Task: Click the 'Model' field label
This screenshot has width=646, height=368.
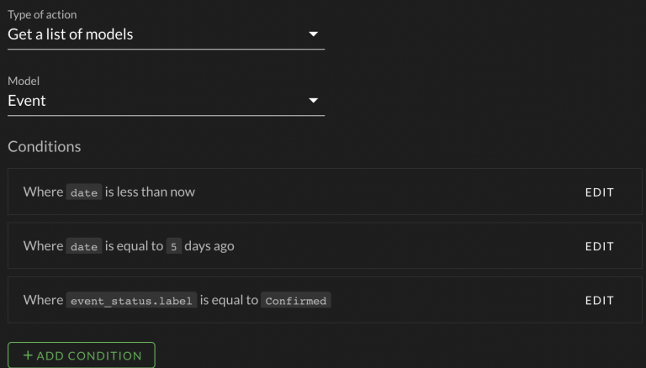Action: pos(24,81)
